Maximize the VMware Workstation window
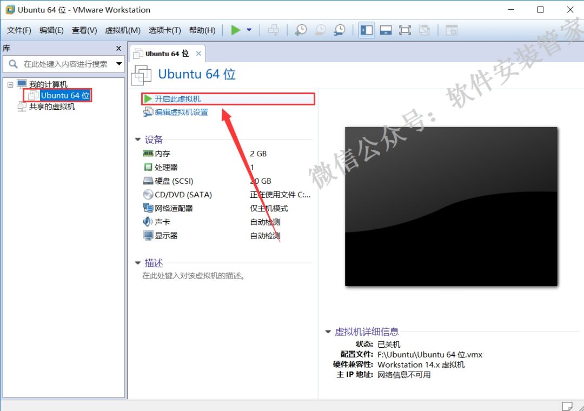The width and height of the screenshot is (584, 411). pos(540,10)
